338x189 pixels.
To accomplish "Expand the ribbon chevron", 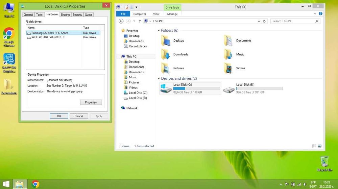I will [315, 13].
